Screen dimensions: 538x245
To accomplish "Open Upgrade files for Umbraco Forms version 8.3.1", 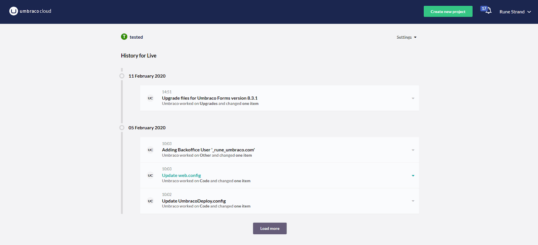I will [x=209, y=98].
